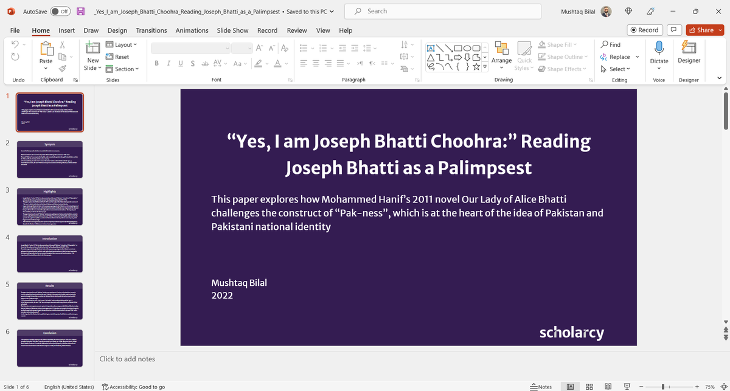Switch to Reading View
The image size is (730, 391).
point(608,387)
